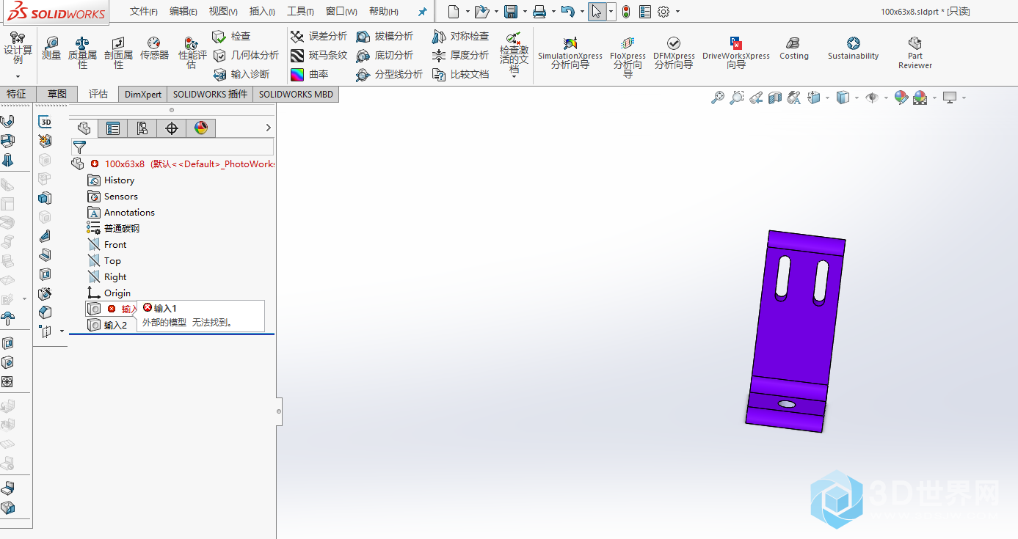Launch SimulationXpress analysis wizard
The image size is (1018, 539).
pos(570,53)
